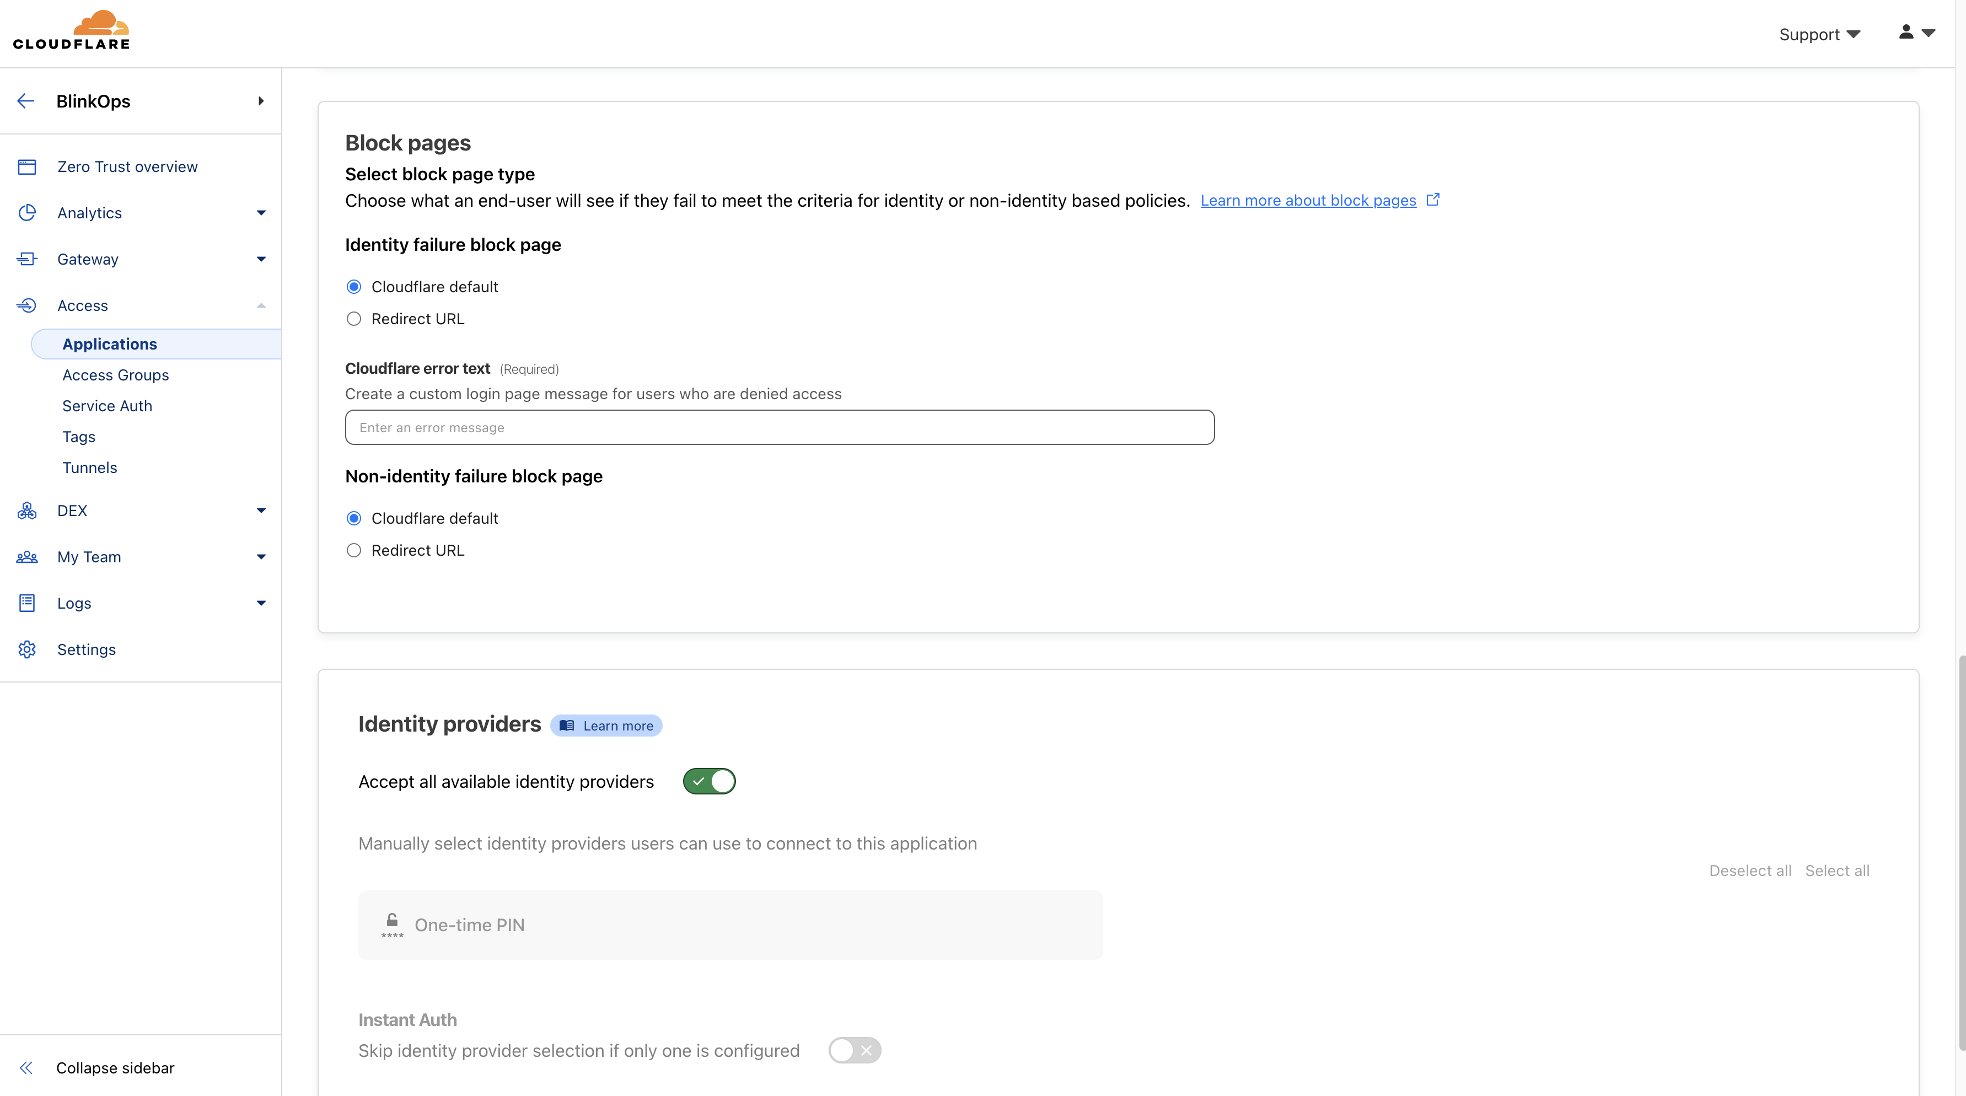1966x1096 pixels.
Task: Click the Logs list icon
Action: [26, 603]
